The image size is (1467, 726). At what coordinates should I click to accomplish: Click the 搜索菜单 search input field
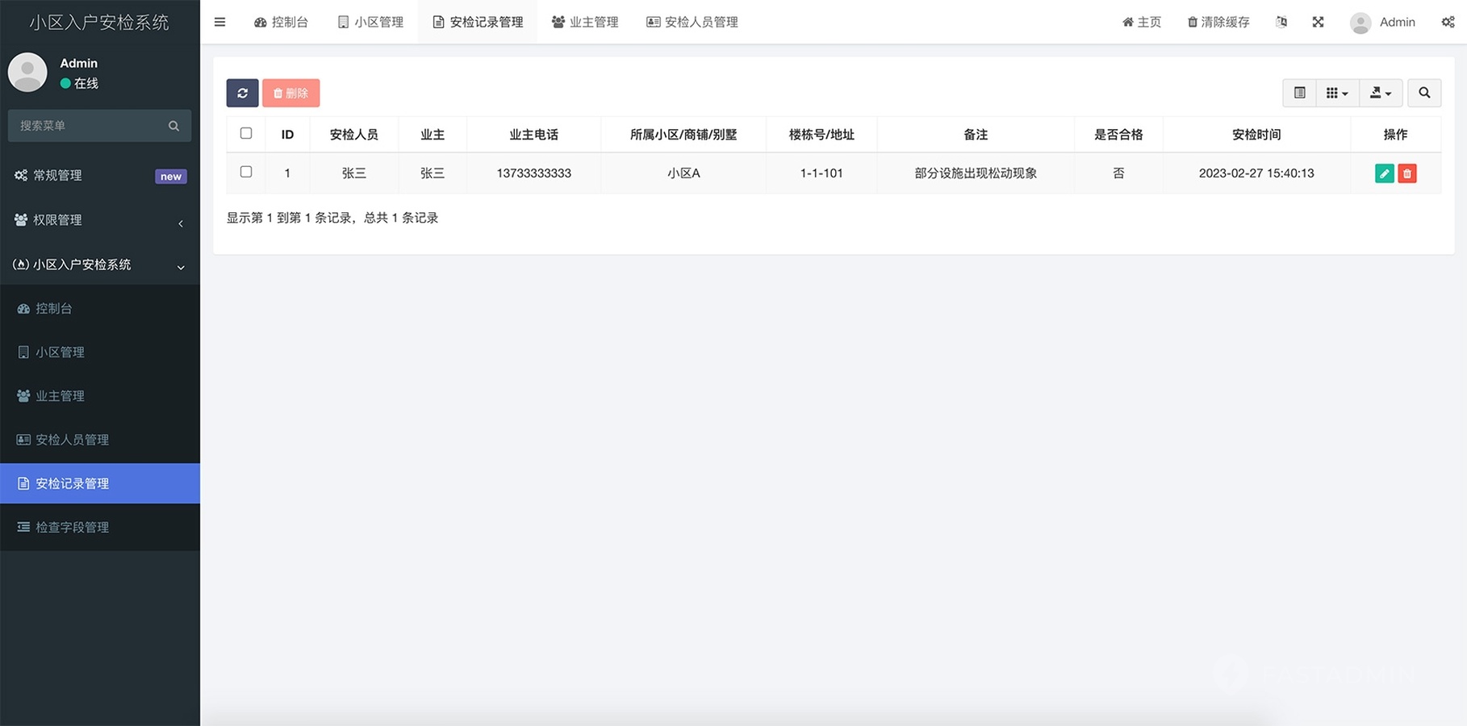point(89,126)
